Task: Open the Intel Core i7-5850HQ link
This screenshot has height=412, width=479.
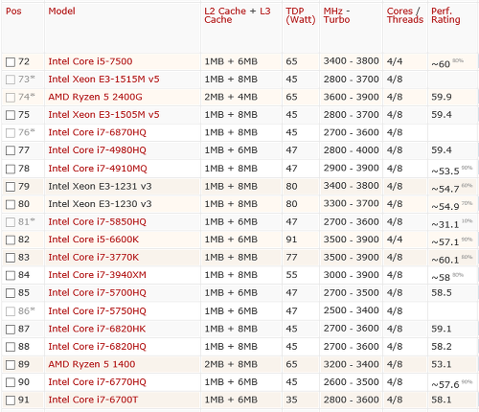Action: tap(97, 221)
